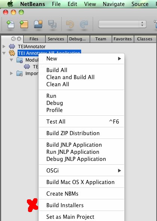Select Profile in the context menu
This screenshot has width=157, height=221.
[81, 110]
